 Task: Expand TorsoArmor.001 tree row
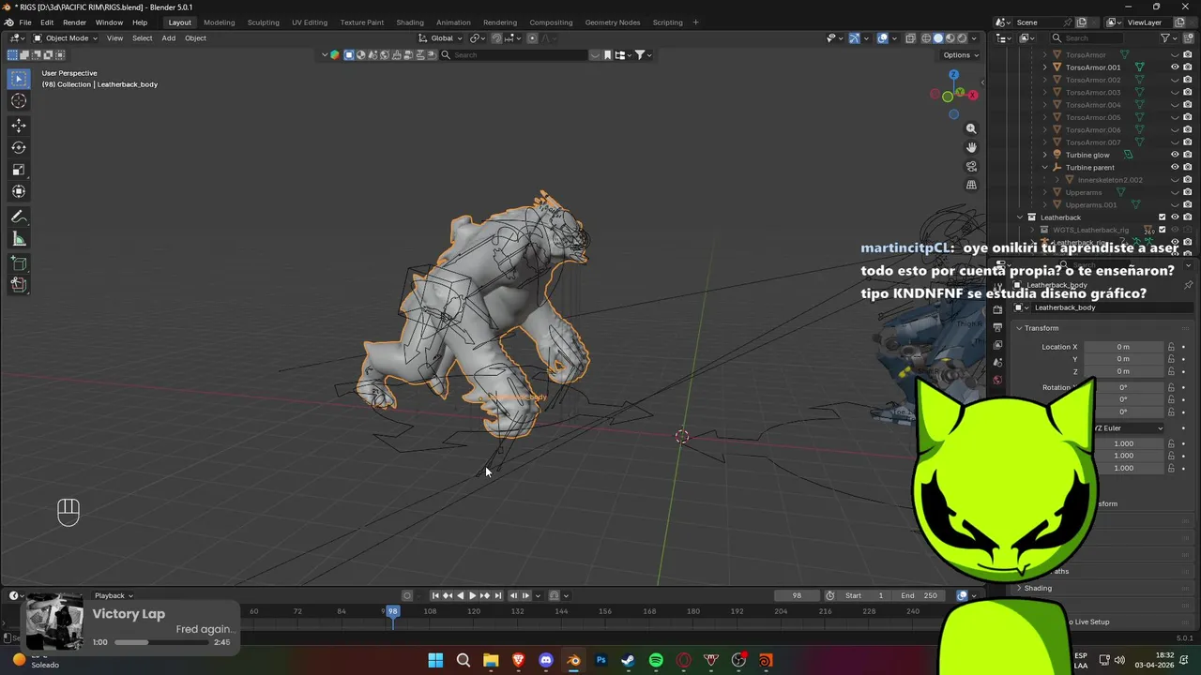click(1045, 67)
